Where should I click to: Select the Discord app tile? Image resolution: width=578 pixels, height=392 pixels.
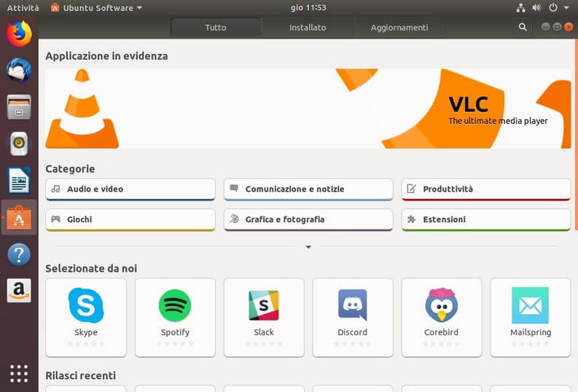pyautogui.click(x=353, y=318)
